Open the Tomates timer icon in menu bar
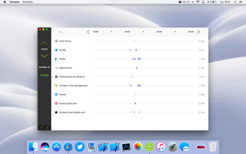Viewport: 246px width, 154px height. tap(180, 2)
